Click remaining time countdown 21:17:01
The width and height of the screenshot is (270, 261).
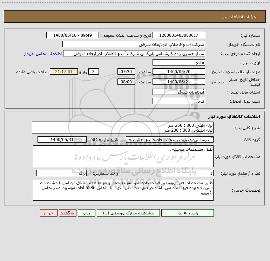[64, 71]
